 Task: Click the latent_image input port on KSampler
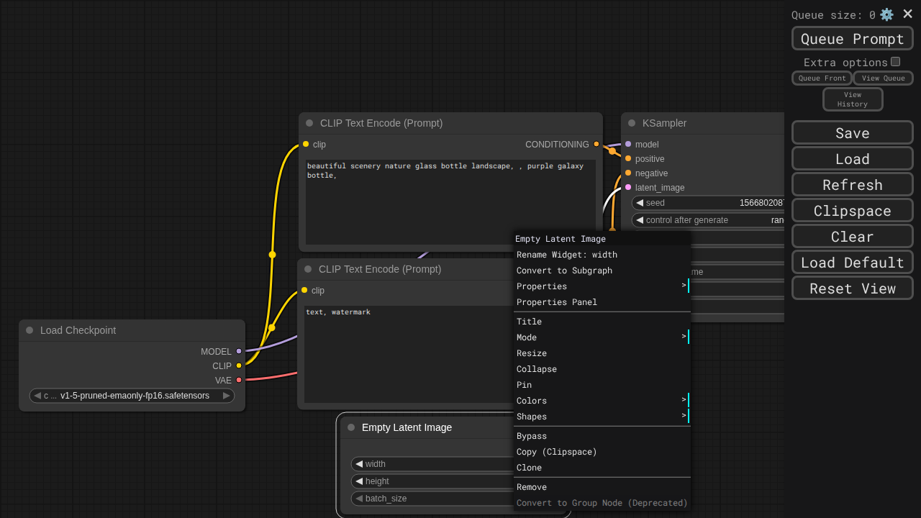pos(628,187)
